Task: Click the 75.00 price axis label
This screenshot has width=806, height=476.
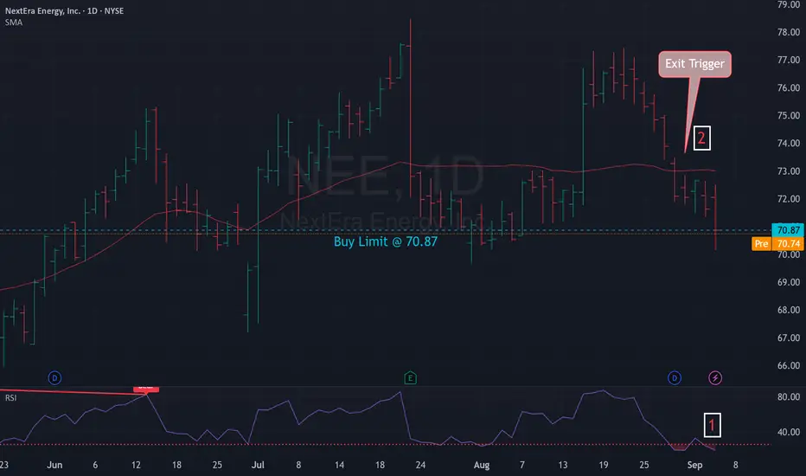Action: (x=789, y=115)
